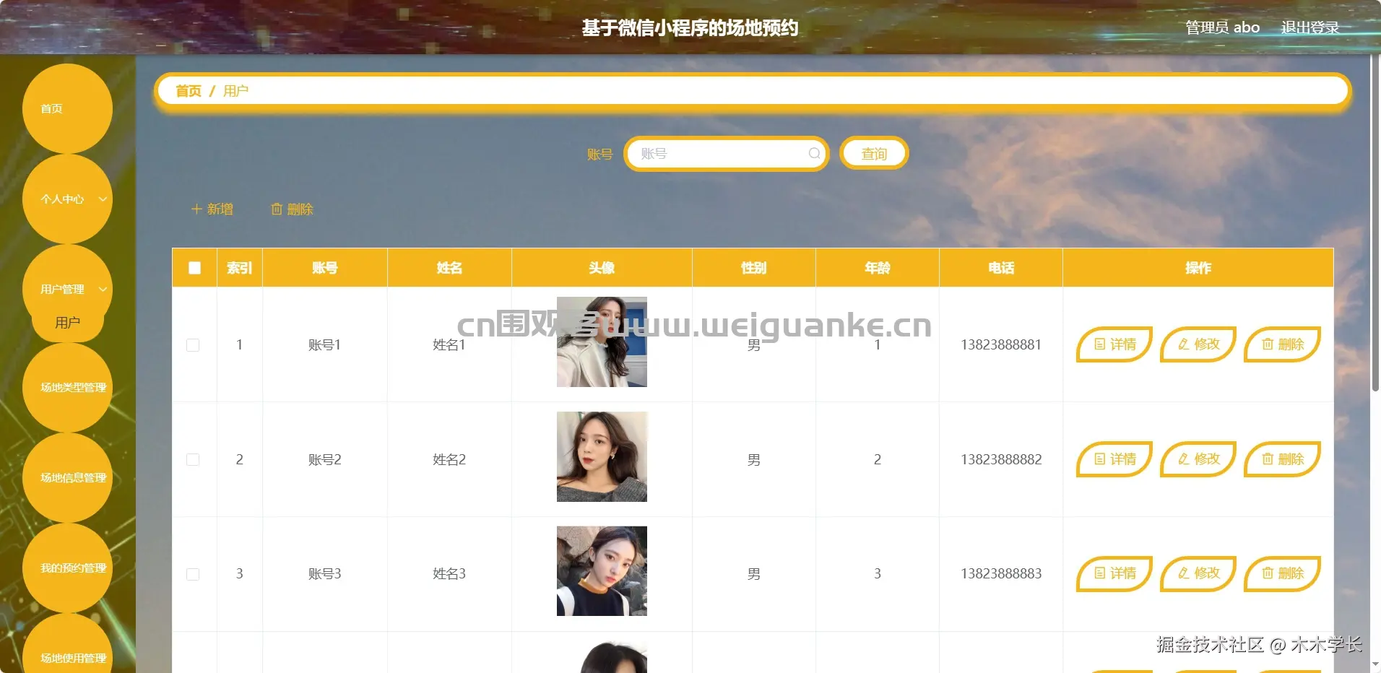Expand the 个人中心 sidebar menu
The height and width of the screenshot is (673, 1381).
[67, 199]
